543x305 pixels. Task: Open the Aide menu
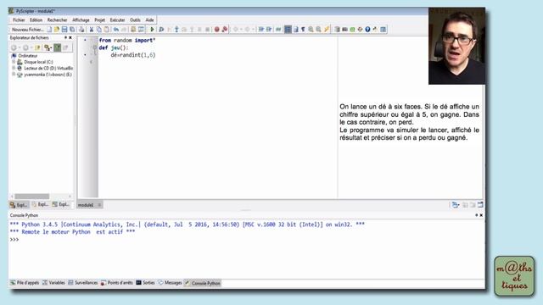pyautogui.click(x=149, y=20)
